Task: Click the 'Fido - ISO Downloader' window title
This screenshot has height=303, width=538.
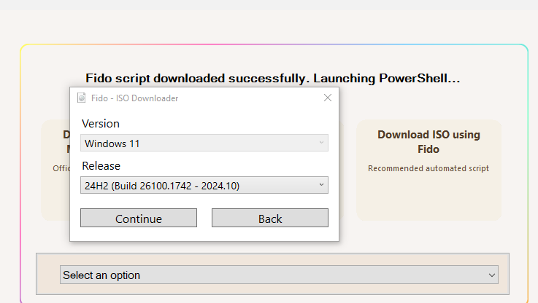Action: tap(135, 98)
